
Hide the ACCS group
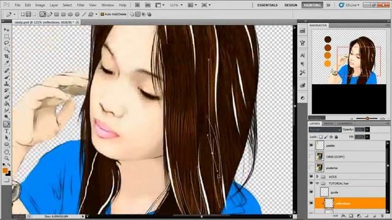[311, 177]
